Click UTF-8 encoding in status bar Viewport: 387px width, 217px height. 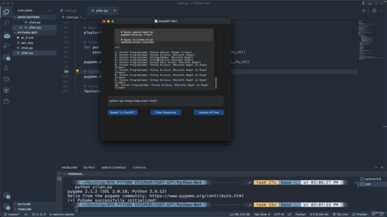(x=279, y=215)
